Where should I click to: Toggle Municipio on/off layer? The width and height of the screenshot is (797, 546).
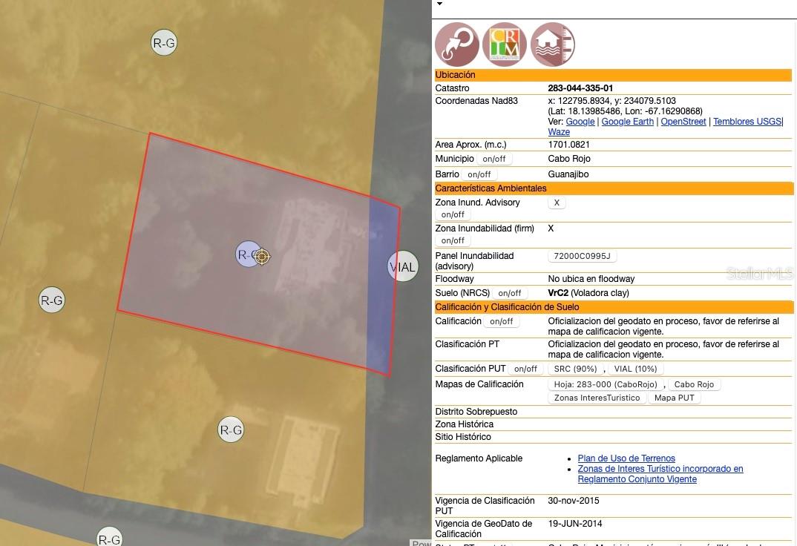[x=494, y=159]
